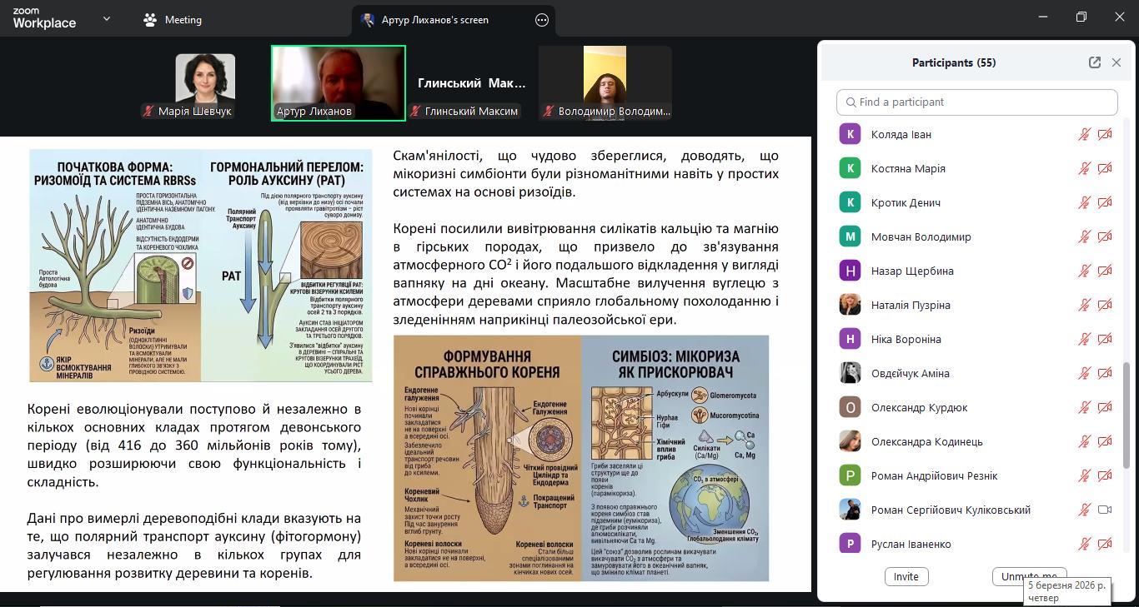This screenshot has width=1139, height=607.
Task: Focus the Find a participant search field
Action: pyautogui.click(x=977, y=102)
